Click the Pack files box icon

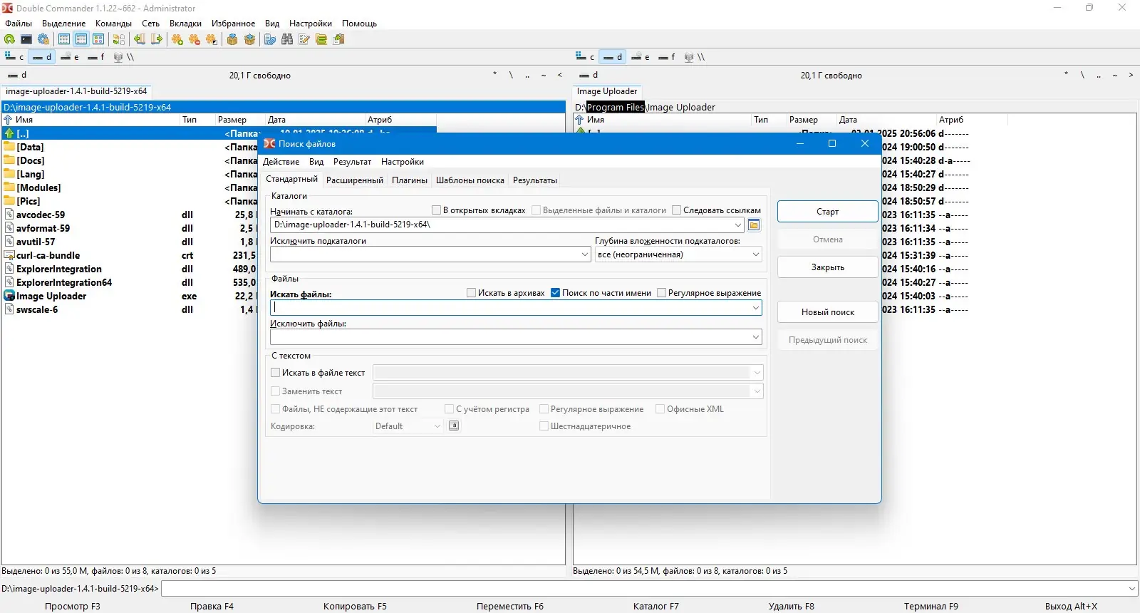(232, 40)
